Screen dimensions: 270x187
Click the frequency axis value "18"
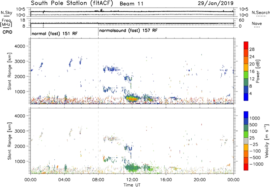pos(22,20)
